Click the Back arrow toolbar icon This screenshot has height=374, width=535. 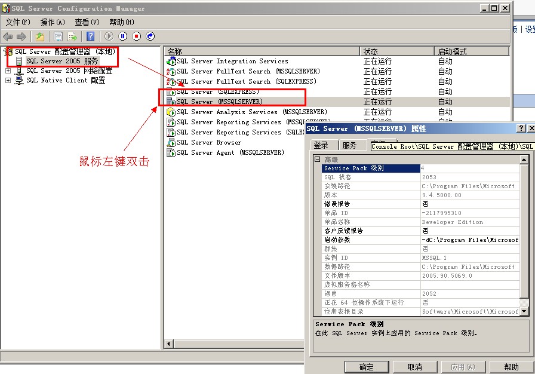pos(8,36)
